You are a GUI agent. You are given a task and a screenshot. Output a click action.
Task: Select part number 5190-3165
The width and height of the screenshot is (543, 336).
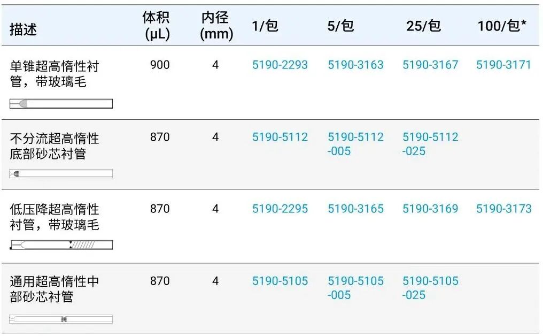point(355,209)
